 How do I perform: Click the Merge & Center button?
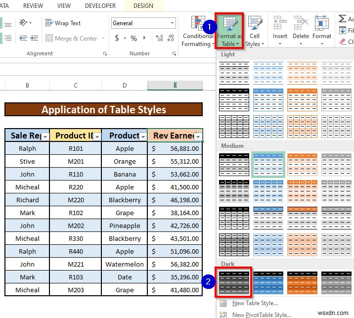click(x=71, y=39)
